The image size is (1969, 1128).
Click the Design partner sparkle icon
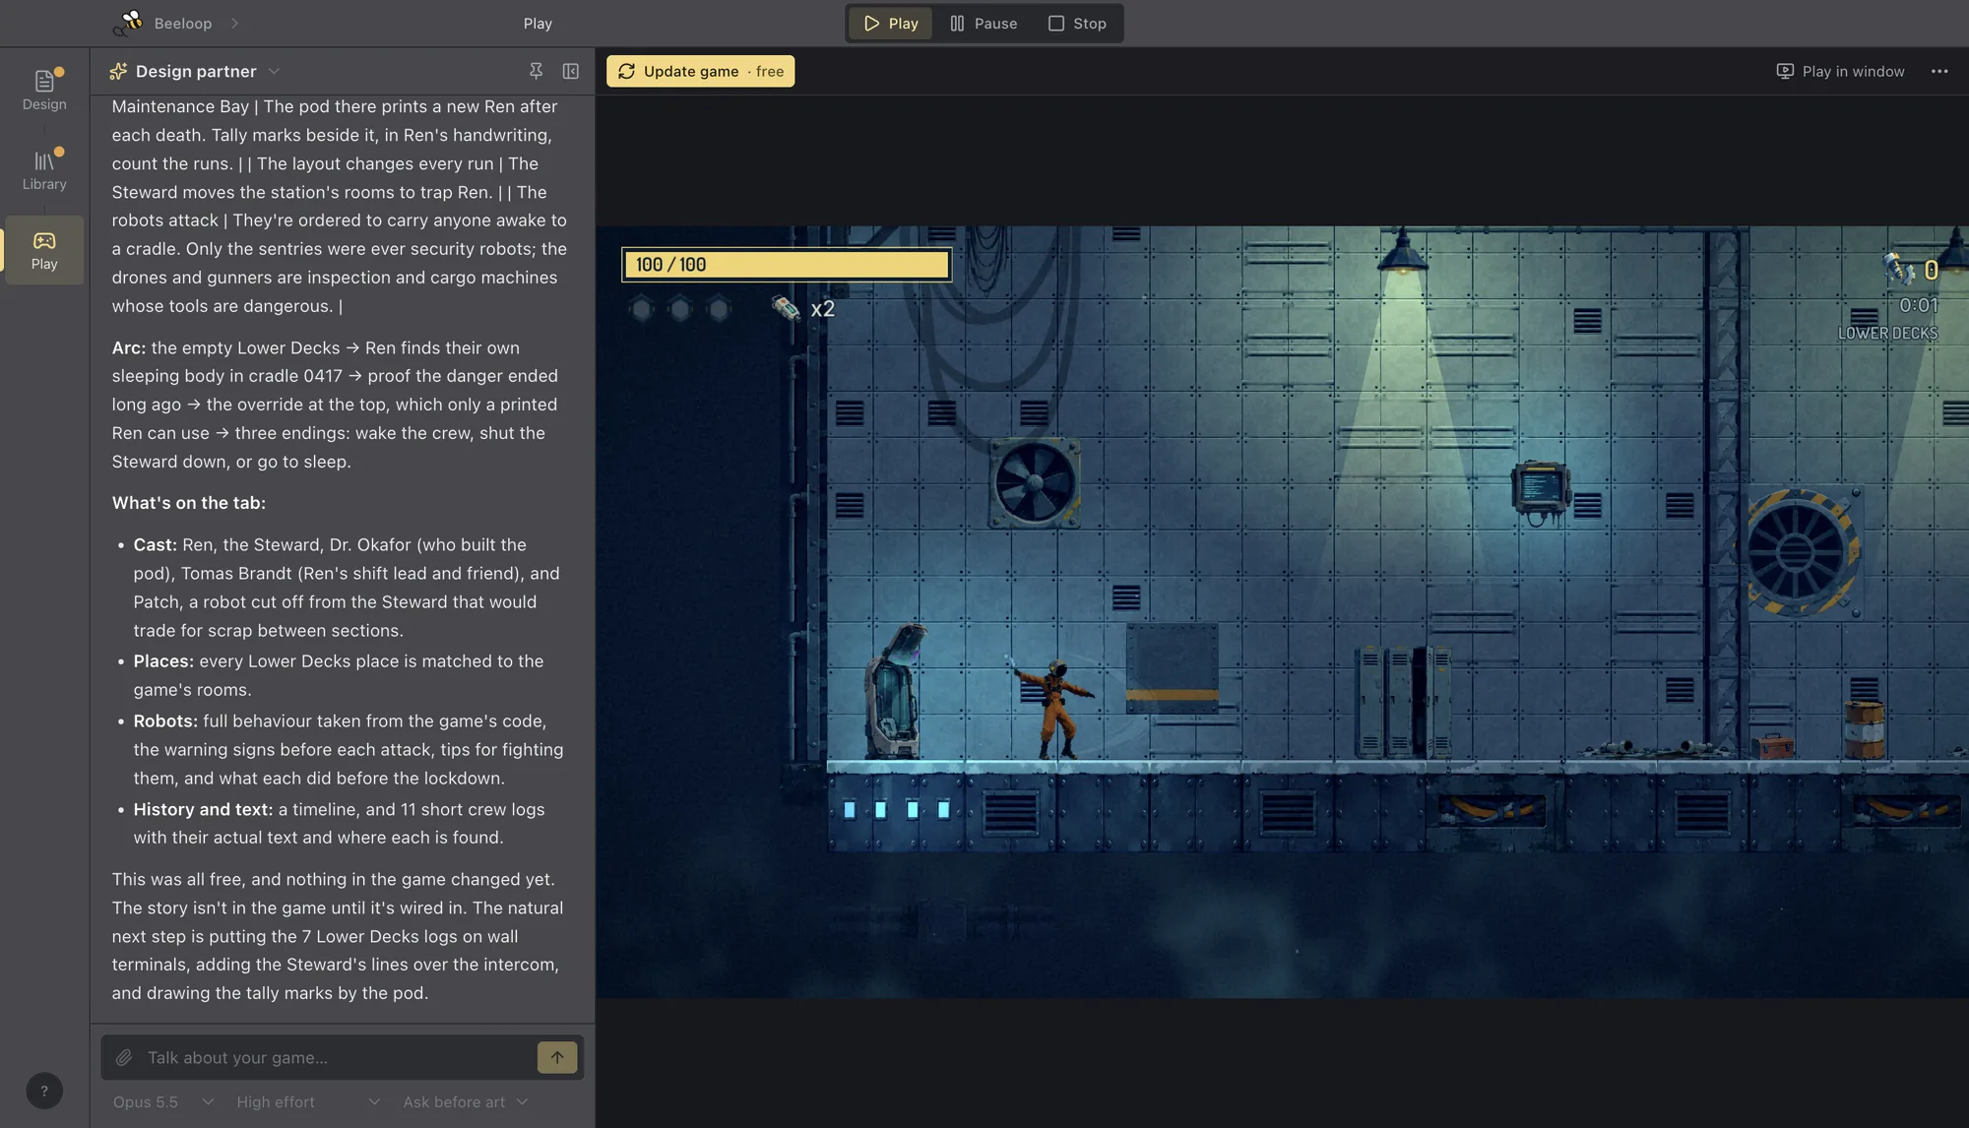(118, 71)
